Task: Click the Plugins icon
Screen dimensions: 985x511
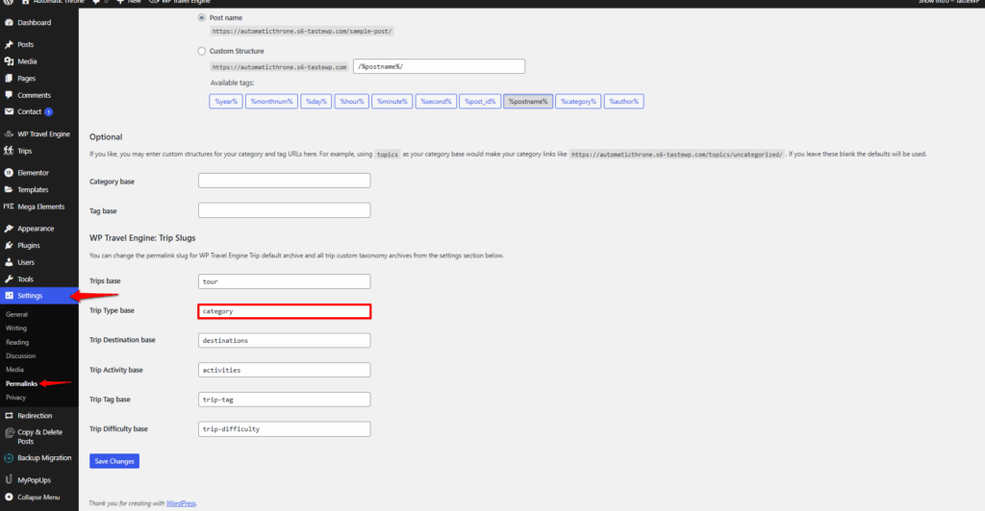Action: coord(9,245)
